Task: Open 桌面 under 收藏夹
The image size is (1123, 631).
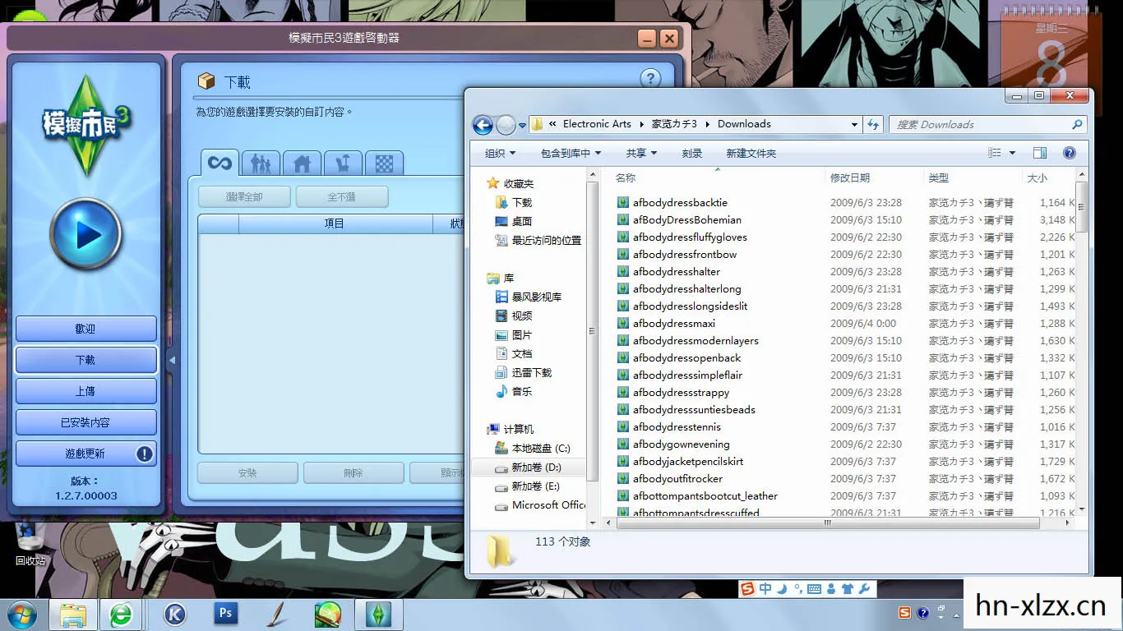Action: click(514, 222)
